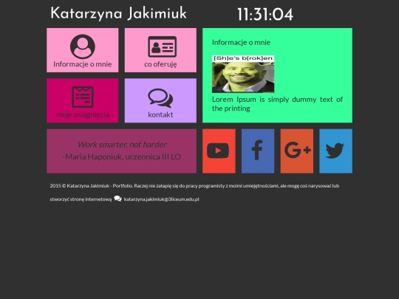Click the 'stworzyć stronę internetową' footer text
Image resolution: width=399 pixels, height=299 pixels.
81,199
